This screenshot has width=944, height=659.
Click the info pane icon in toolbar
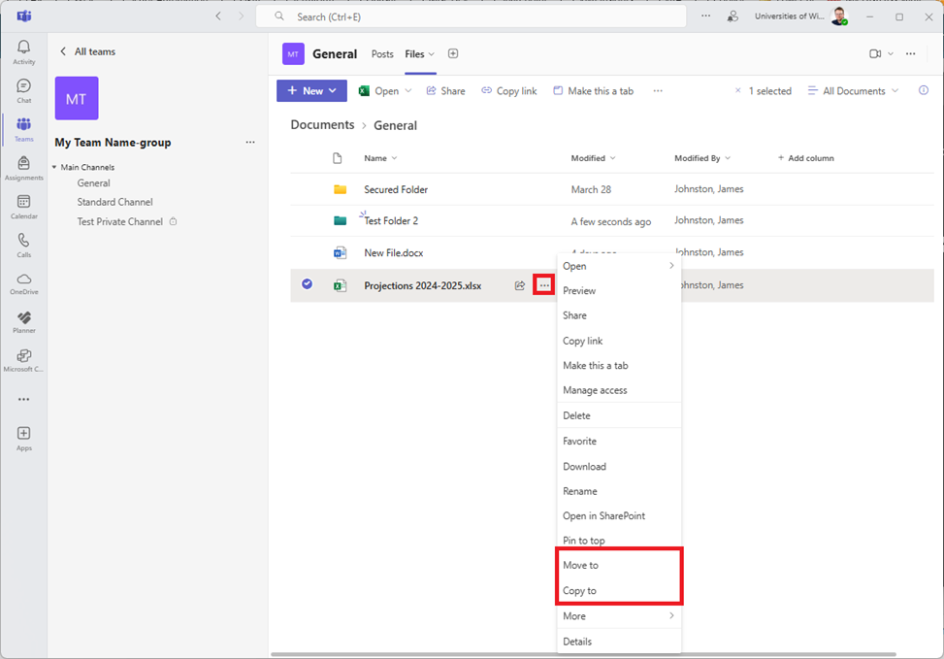[x=923, y=90]
